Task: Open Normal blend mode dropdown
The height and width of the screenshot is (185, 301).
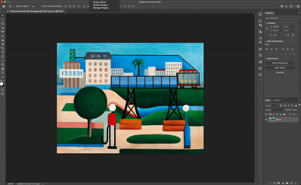Action: [x=274, y=110]
